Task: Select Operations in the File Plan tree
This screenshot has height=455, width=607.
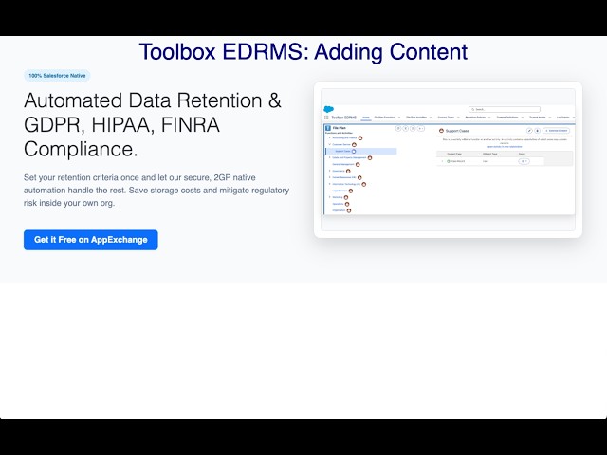Action: pyautogui.click(x=338, y=204)
